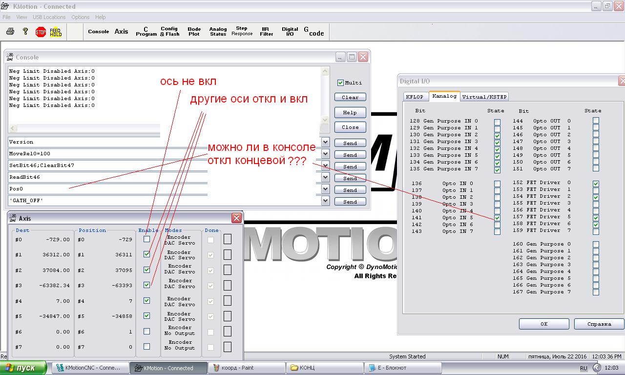Maximize the Console window
Image resolution: width=625 pixels, height=375 pixels.
[352, 57]
